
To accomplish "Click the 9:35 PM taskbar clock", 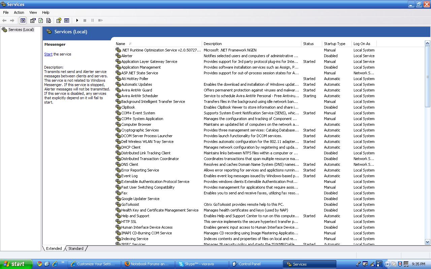I will pos(419,264).
